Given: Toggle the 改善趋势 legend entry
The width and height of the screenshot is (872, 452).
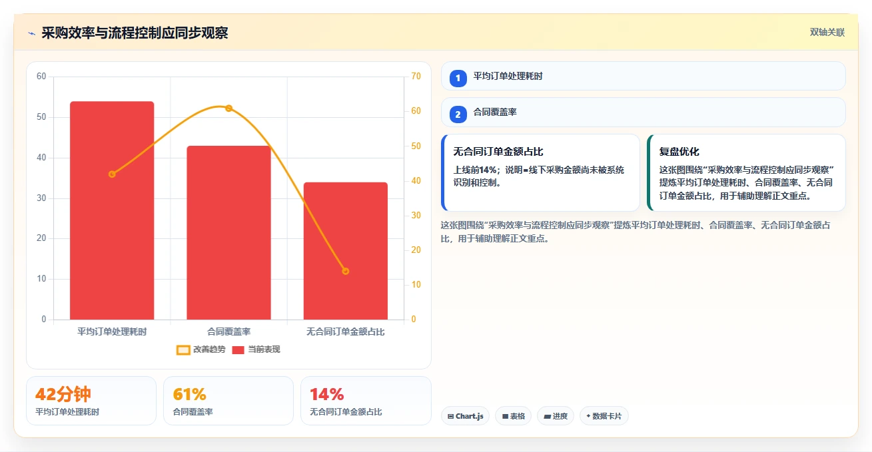Looking at the screenshot, I should tap(201, 349).
